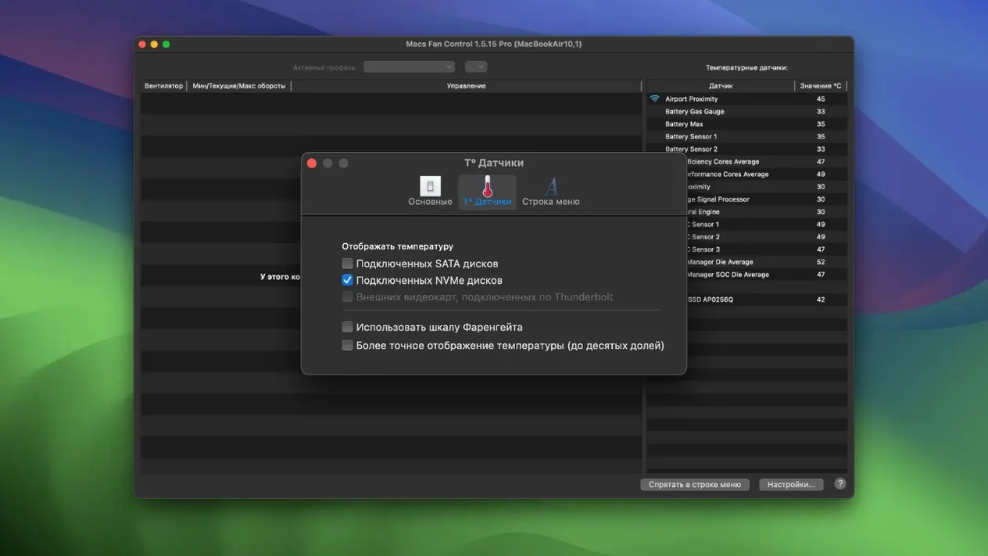This screenshot has height=556, width=988.
Task: Open the small dropdown next to profile selector
Action: point(476,67)
